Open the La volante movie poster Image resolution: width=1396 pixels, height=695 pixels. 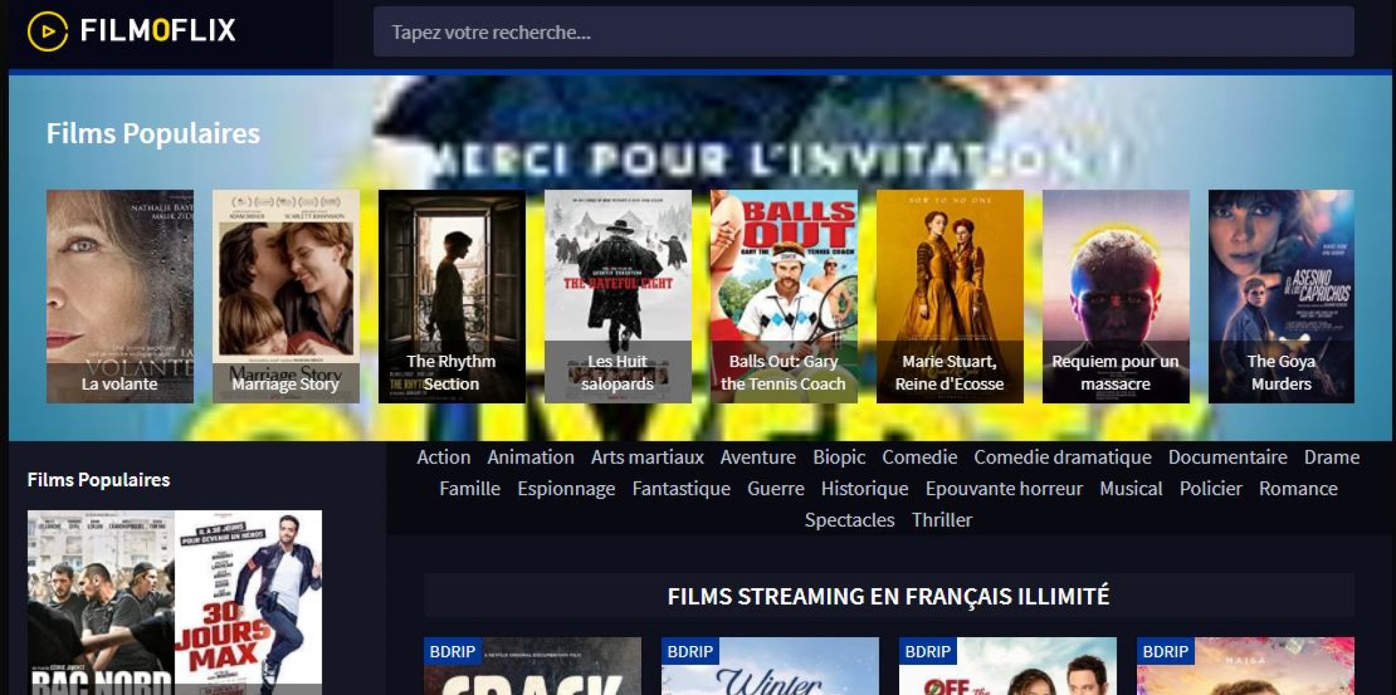(120, 296)
